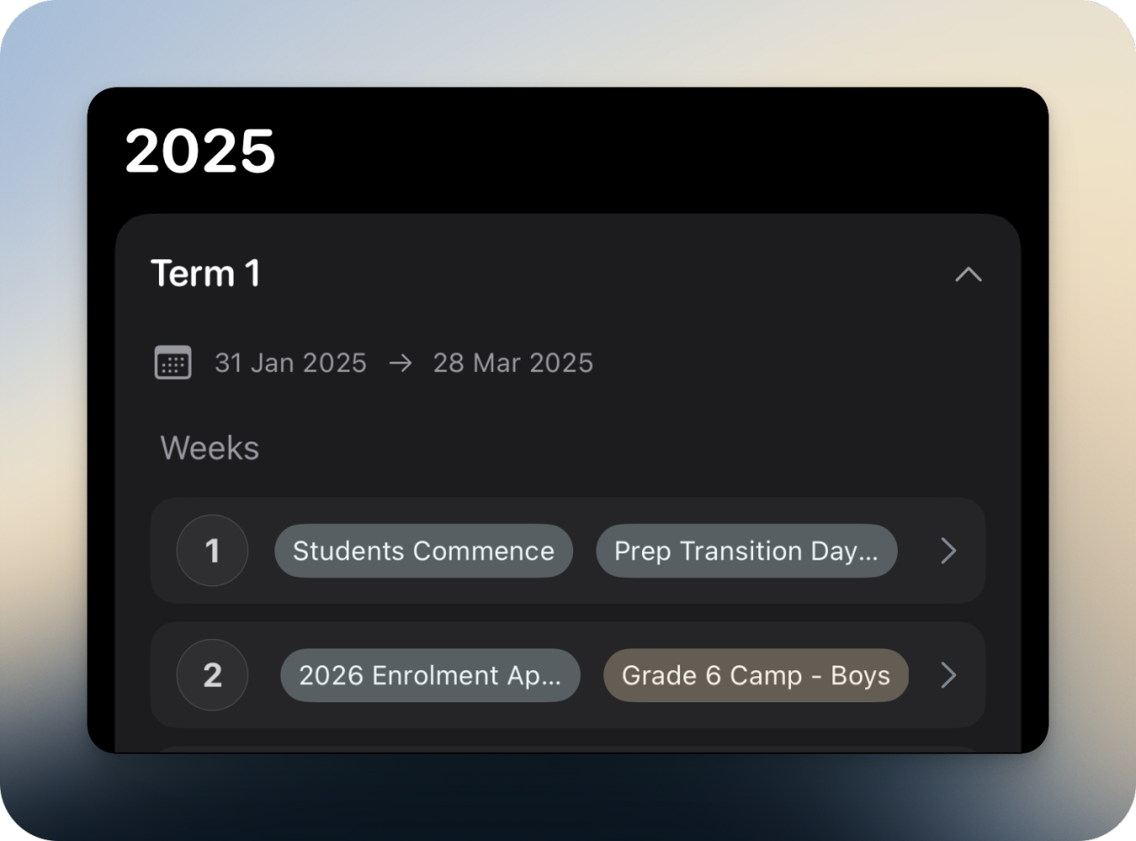The image size is (1136, 841).
Task: Click the 2025 year title
Action: (x=201, y=151)
